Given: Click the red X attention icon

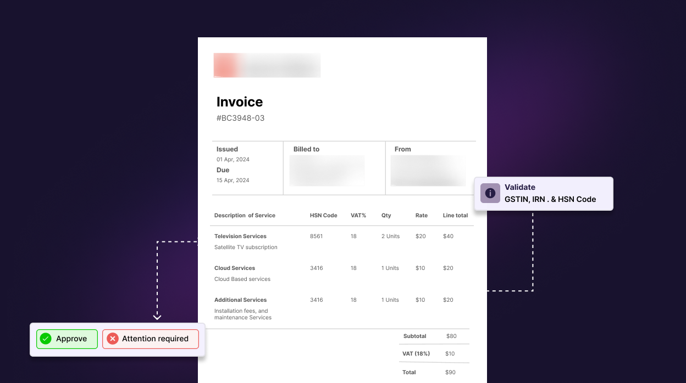Looking at the screenshot, I should coord(112,339).
